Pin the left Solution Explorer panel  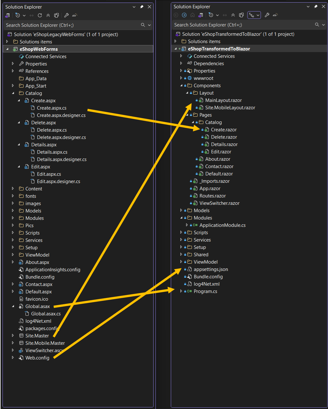pyautogui.click(x=141, y=7)
